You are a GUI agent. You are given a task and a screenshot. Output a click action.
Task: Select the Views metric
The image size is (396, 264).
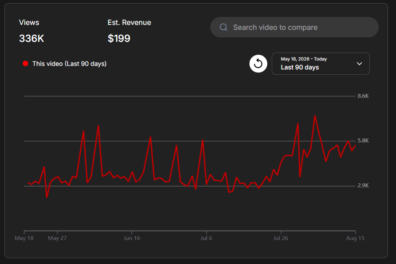(29, 22)
